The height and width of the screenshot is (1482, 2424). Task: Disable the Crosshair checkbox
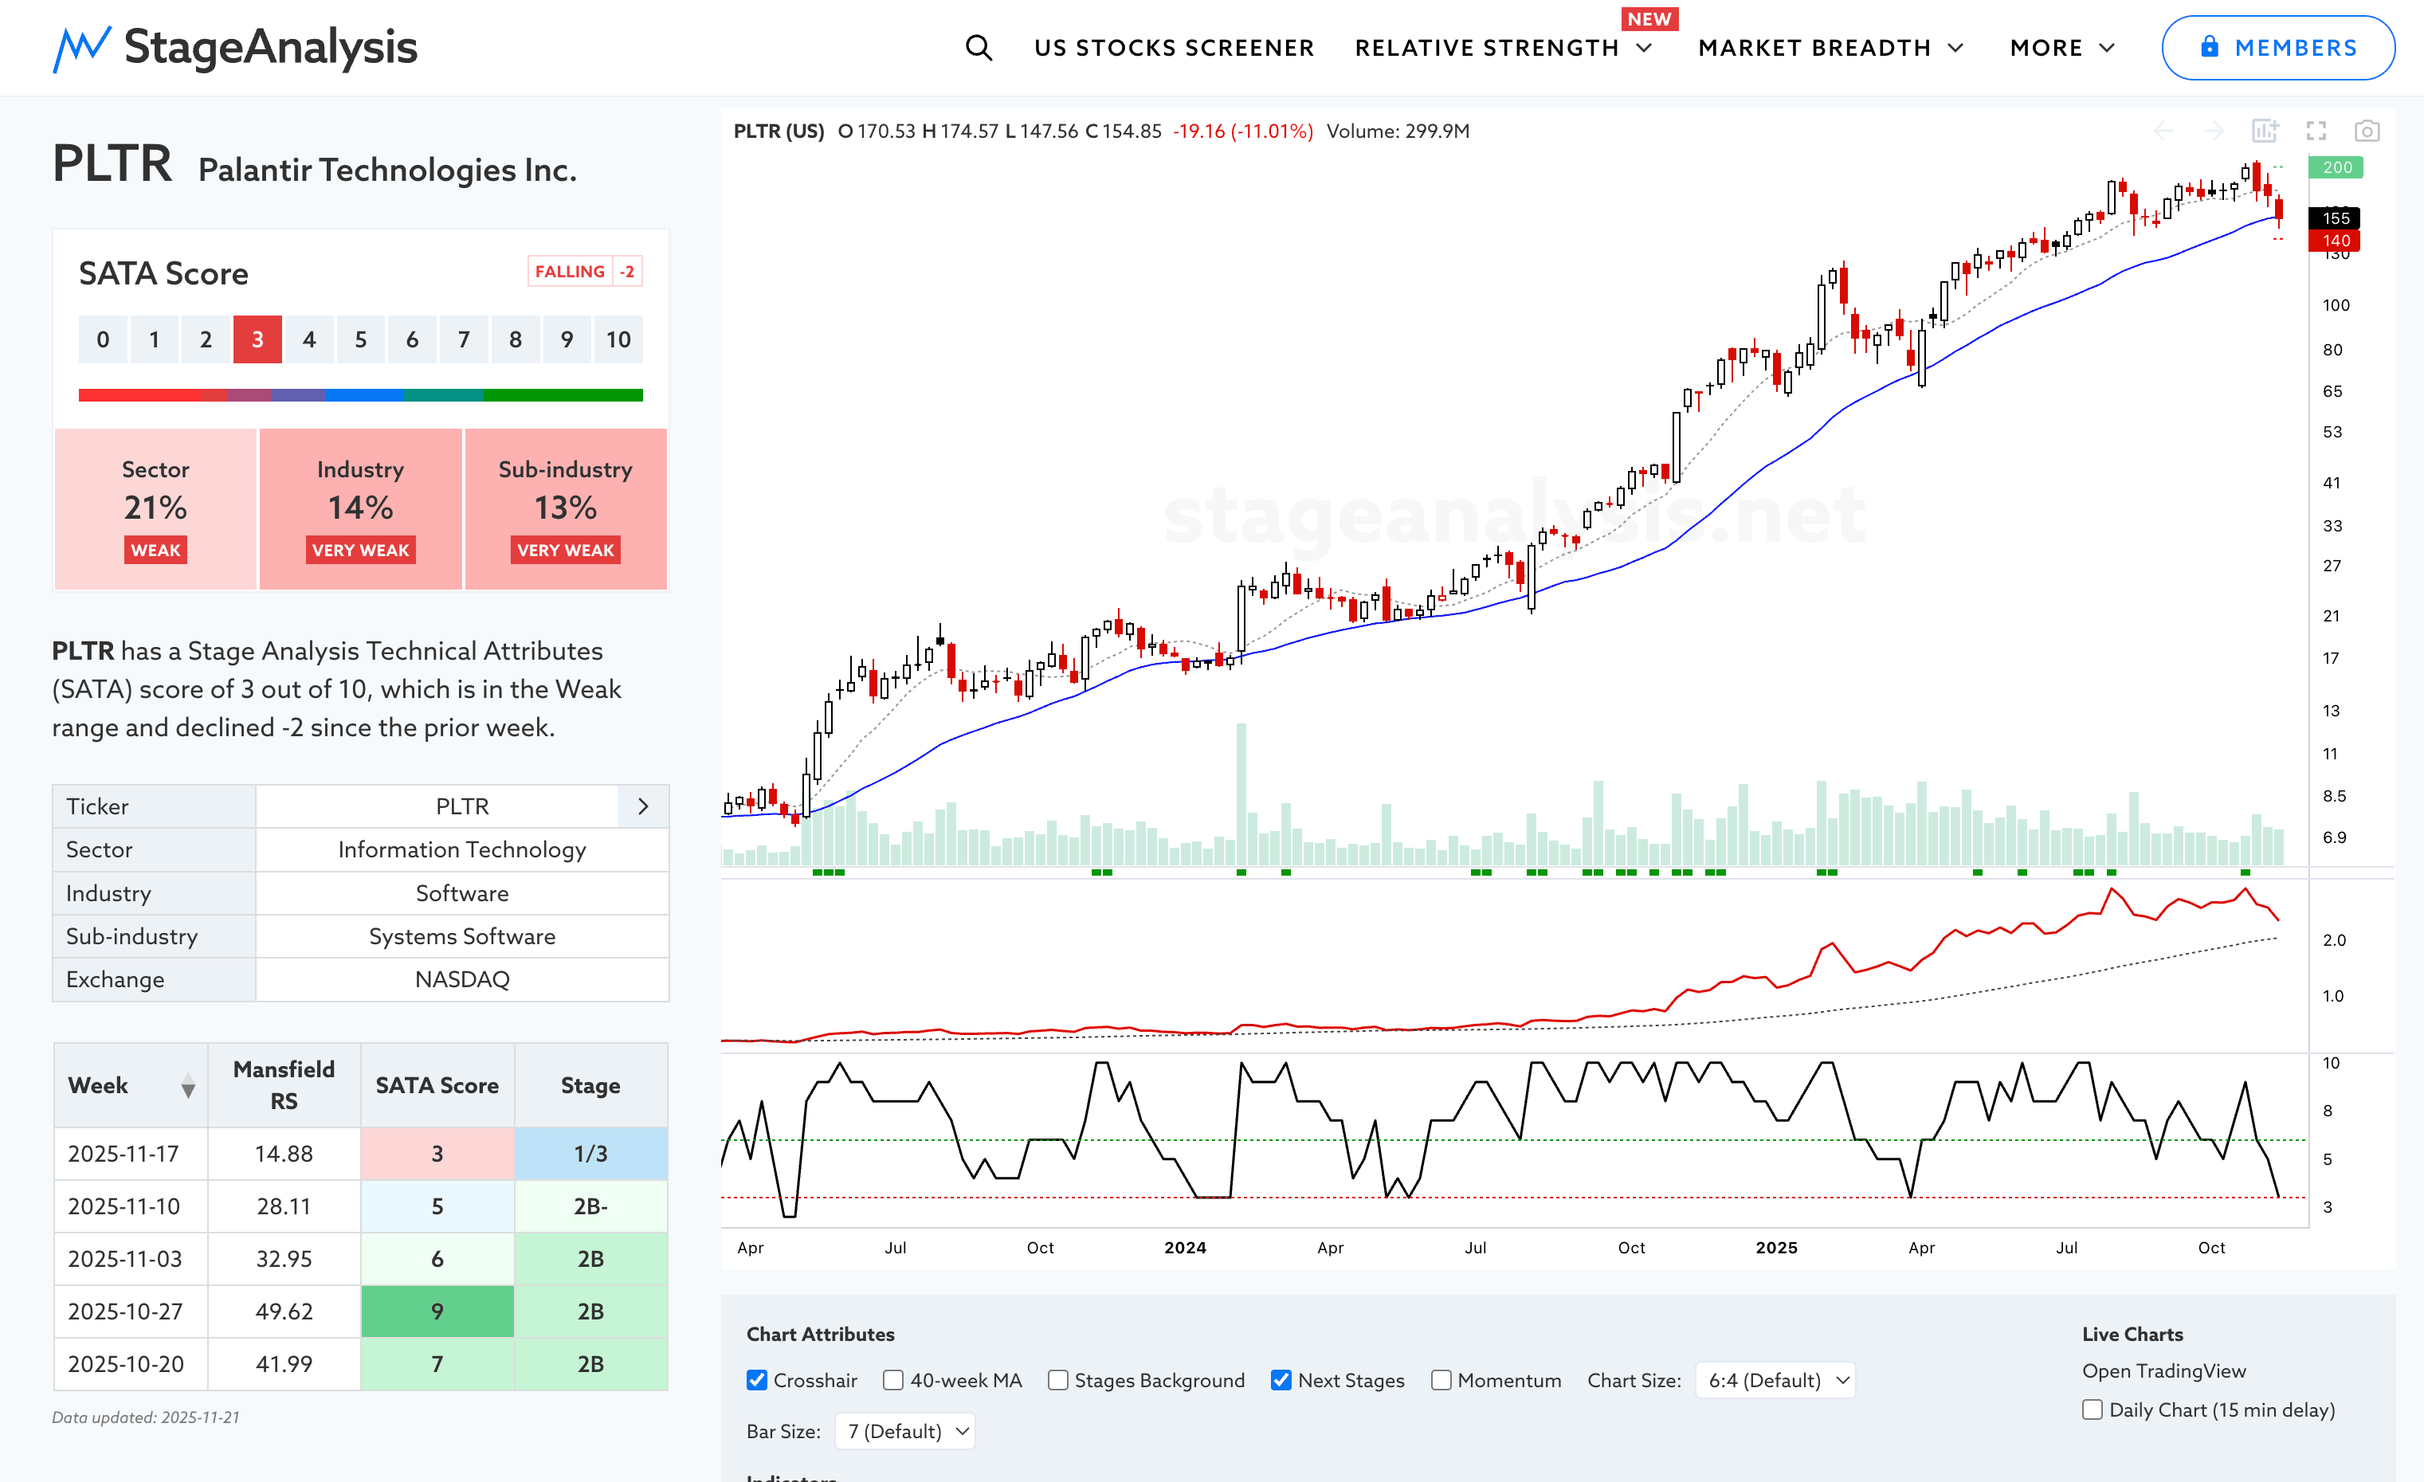(x=756, y=1380)
